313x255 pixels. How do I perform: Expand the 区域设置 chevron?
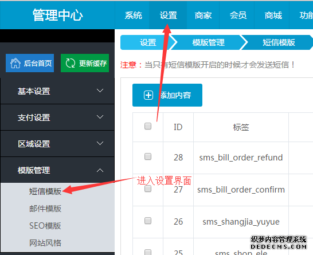click(x=100, y=143)
